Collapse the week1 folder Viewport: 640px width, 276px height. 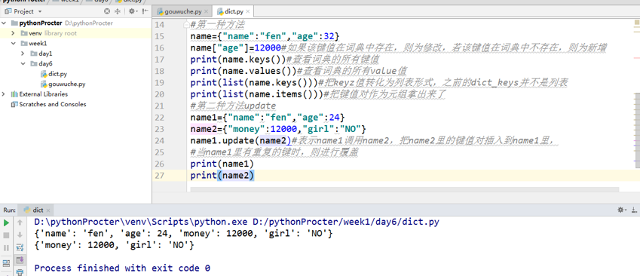pos(14,43)
